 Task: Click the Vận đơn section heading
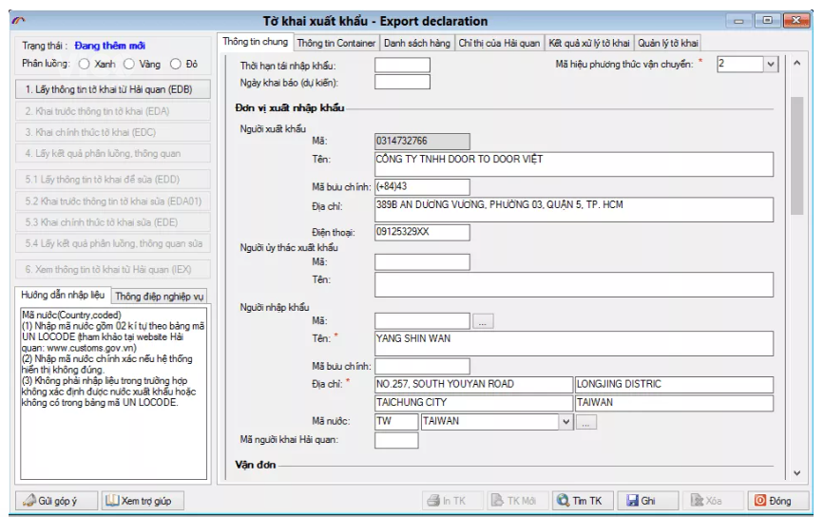[255, 465]
